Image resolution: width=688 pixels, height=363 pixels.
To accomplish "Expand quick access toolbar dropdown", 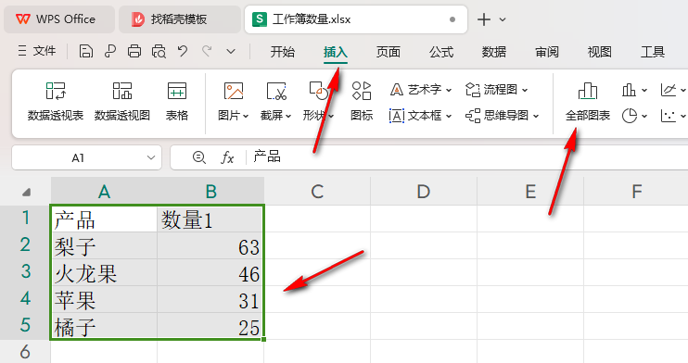I will pos(231,52).
